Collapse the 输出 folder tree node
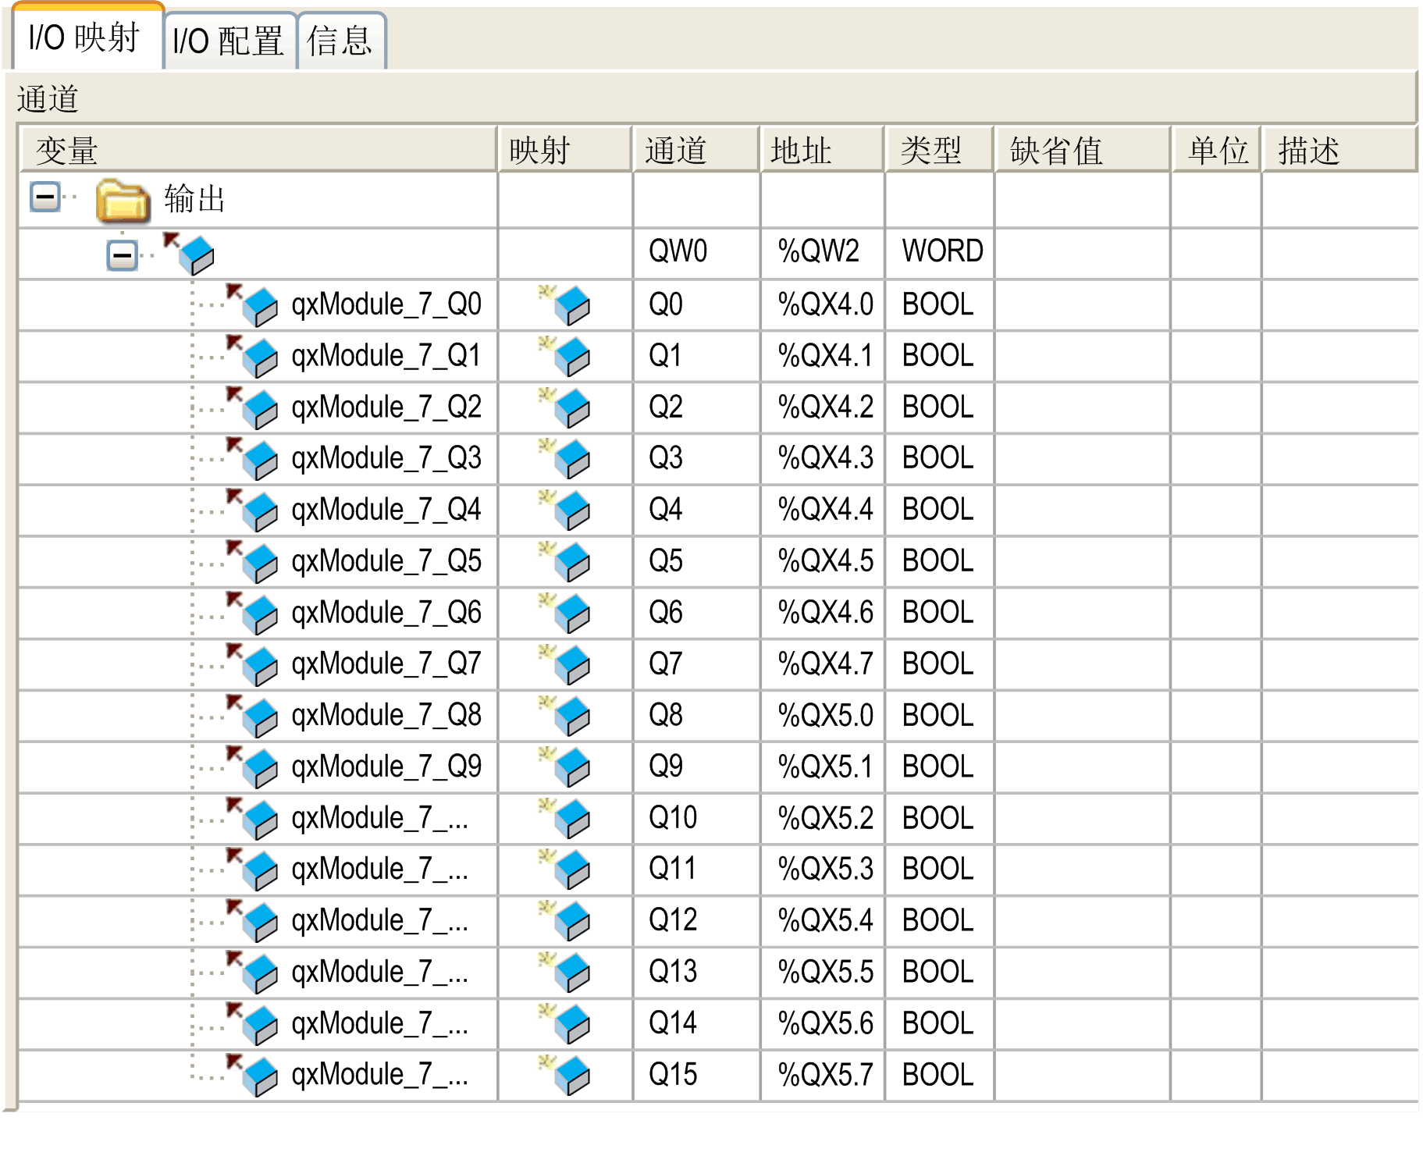Screen dimensions: 1423x1156 pos(44,197)
